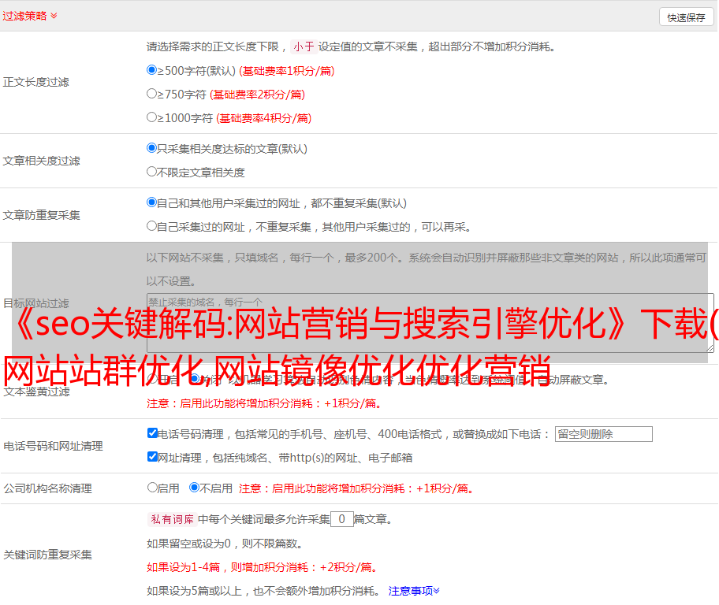The image size is (719, 605).
Task: Select the ≥500字符 default length option
Action: pyautogui.click(x=152, y=70)
